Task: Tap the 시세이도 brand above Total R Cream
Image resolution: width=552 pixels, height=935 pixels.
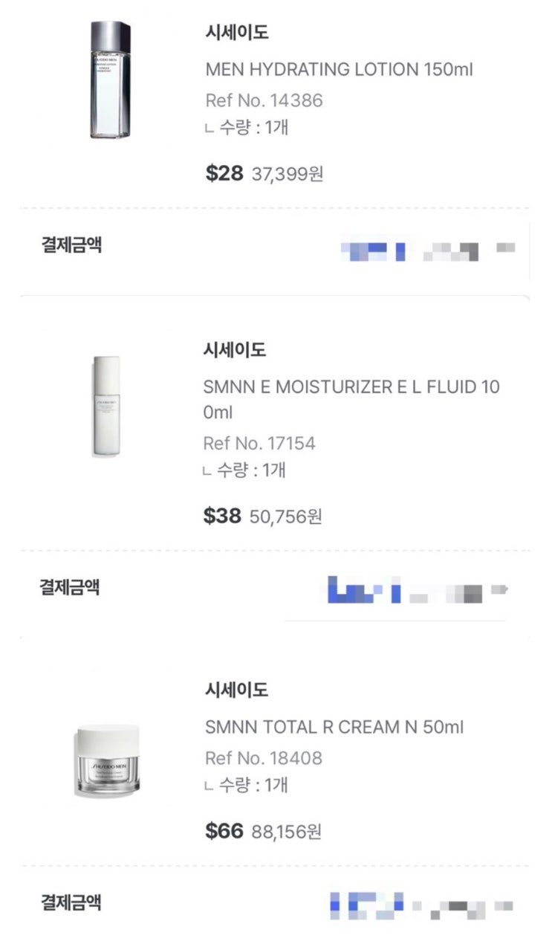Action: point(236,690)
